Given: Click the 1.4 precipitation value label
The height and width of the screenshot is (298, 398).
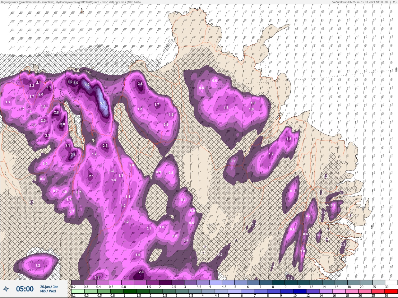Looking at the screenshot, I should click(x=114, y=180).
